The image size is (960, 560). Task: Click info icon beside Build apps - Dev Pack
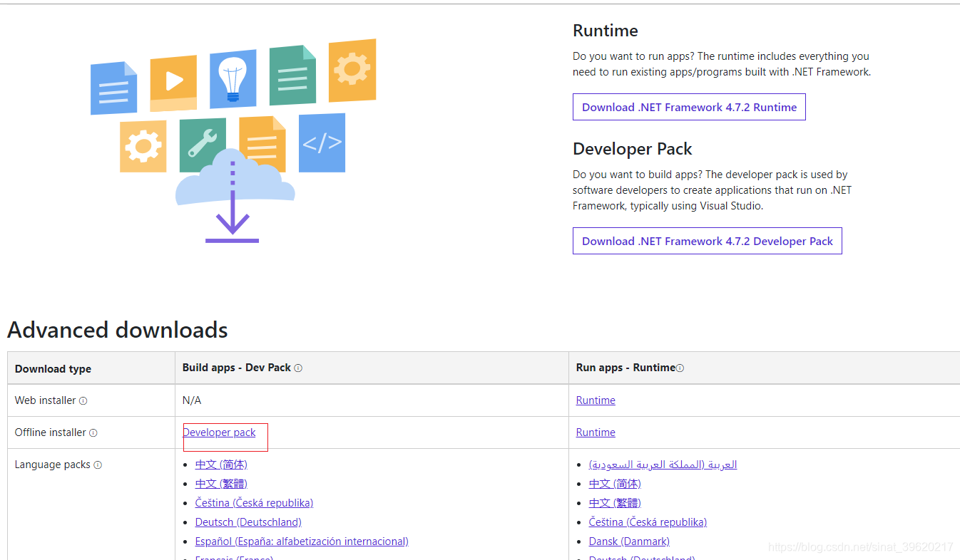(x=298, y=368)
